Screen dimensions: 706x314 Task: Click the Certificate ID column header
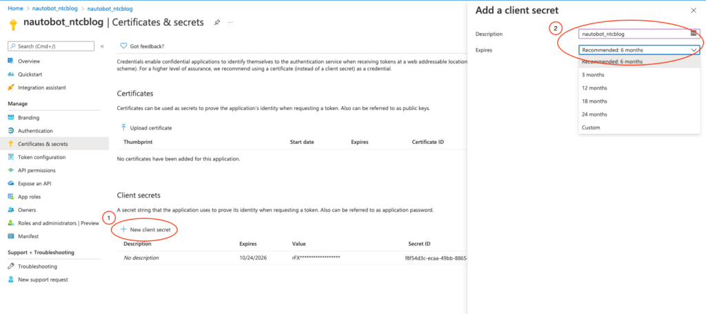[x=427, y=142]
